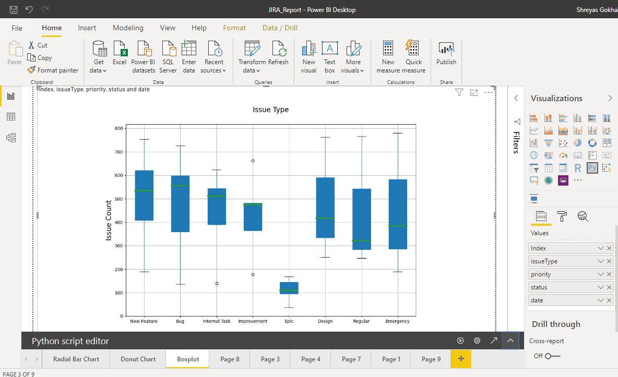The image size is (618, 377).
Task: Click the Publish button
Action: click(x=446, y=54)
